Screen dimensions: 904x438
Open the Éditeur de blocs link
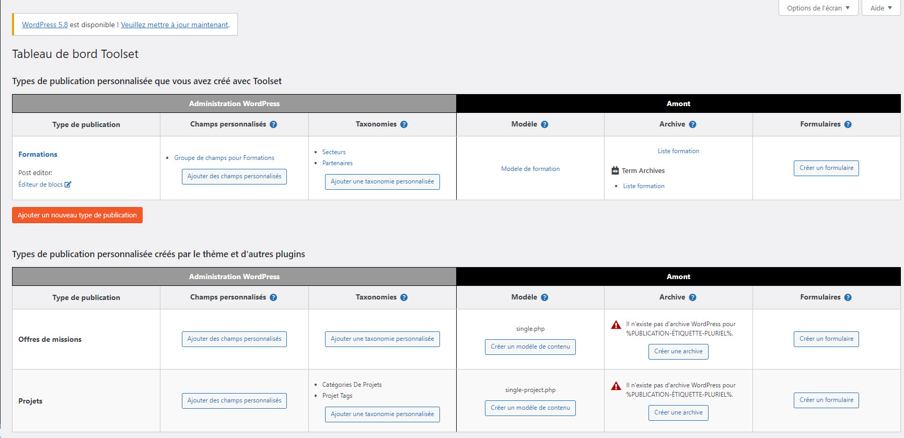40,185
